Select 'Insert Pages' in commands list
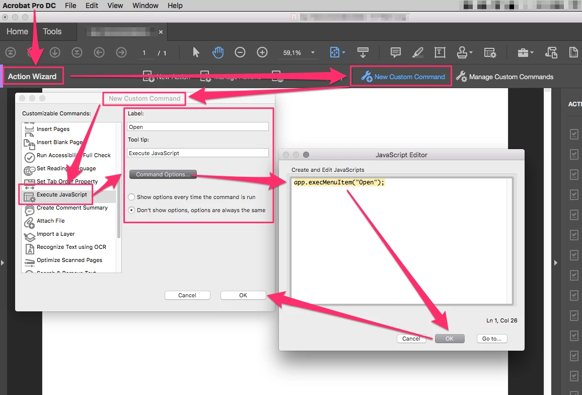 53,129
